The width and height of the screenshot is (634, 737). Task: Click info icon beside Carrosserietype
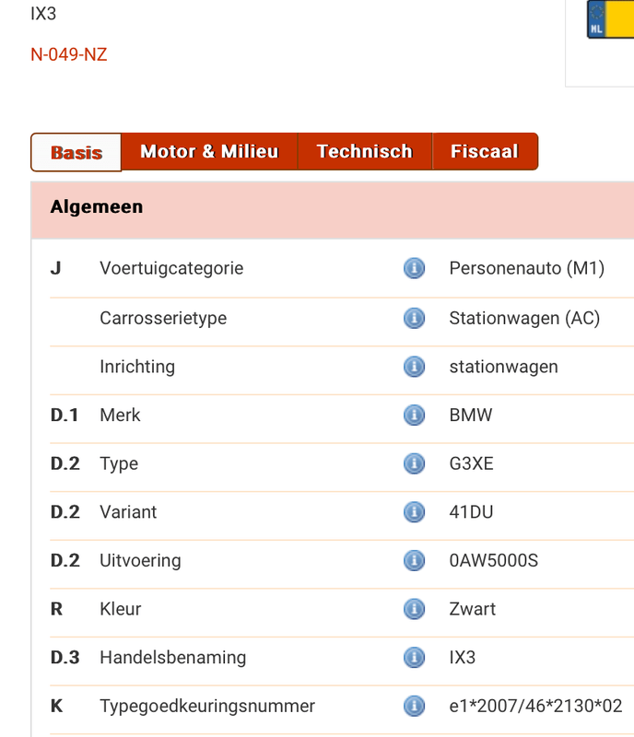point(415,318)
